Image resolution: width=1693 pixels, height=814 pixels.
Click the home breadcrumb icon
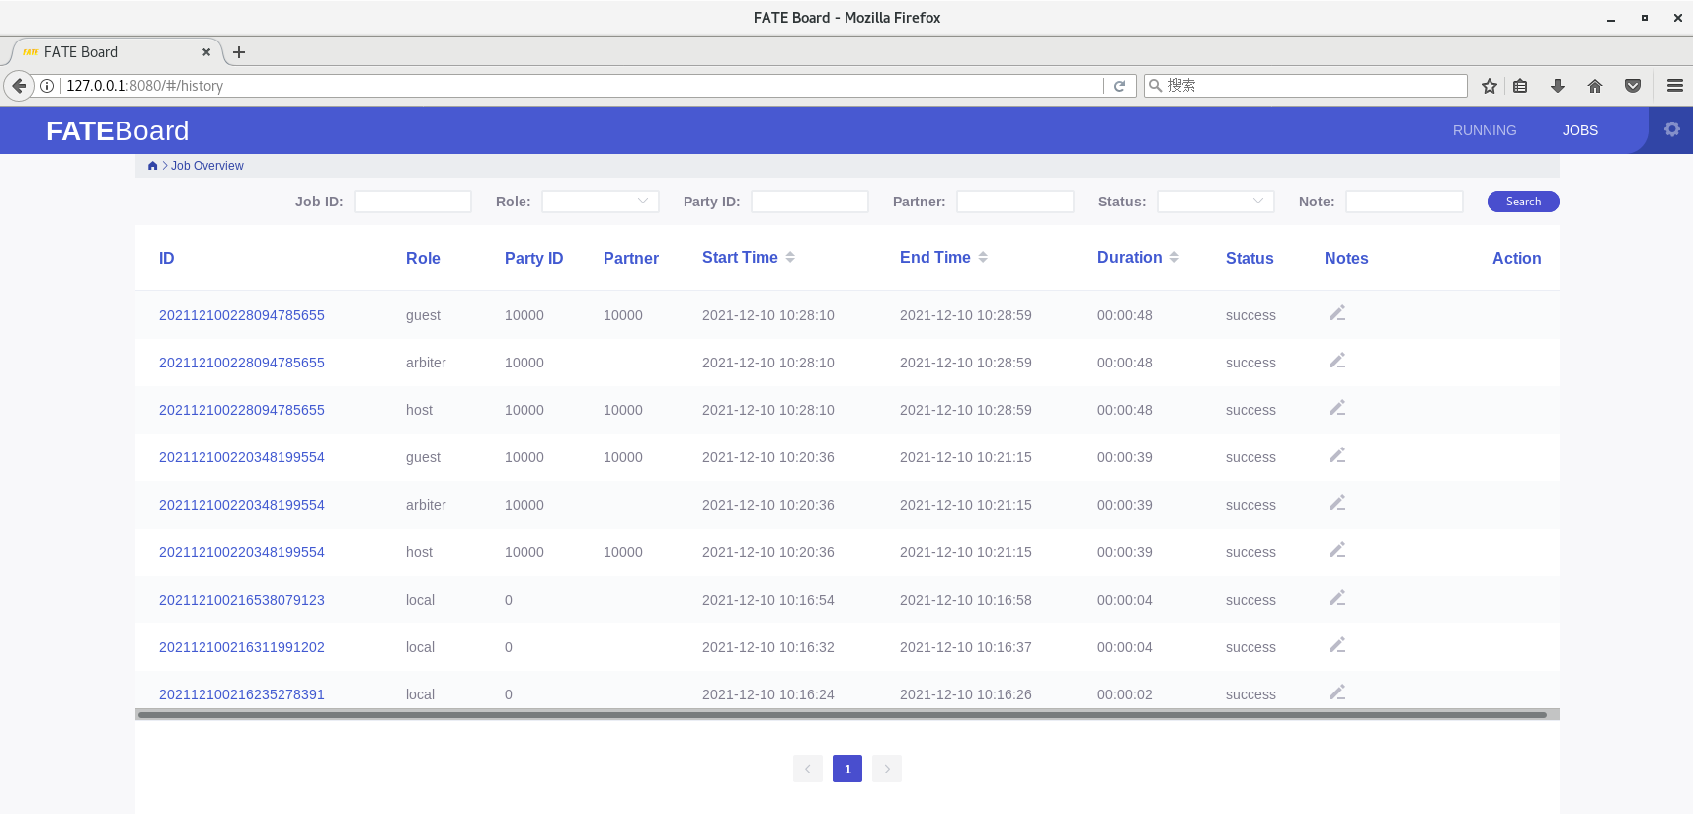(152, 166)
